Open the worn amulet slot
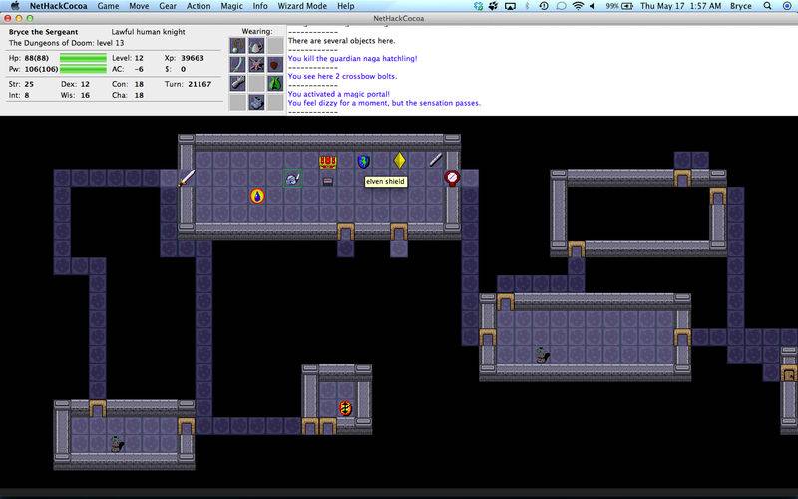Viewport: 798px width, 499px height. pyautogui.click(x=237, y=46)
